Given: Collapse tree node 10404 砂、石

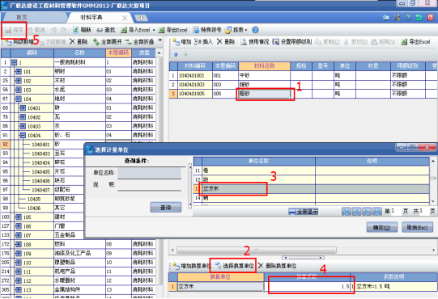Looking at the screenshot, I should 23,135.
